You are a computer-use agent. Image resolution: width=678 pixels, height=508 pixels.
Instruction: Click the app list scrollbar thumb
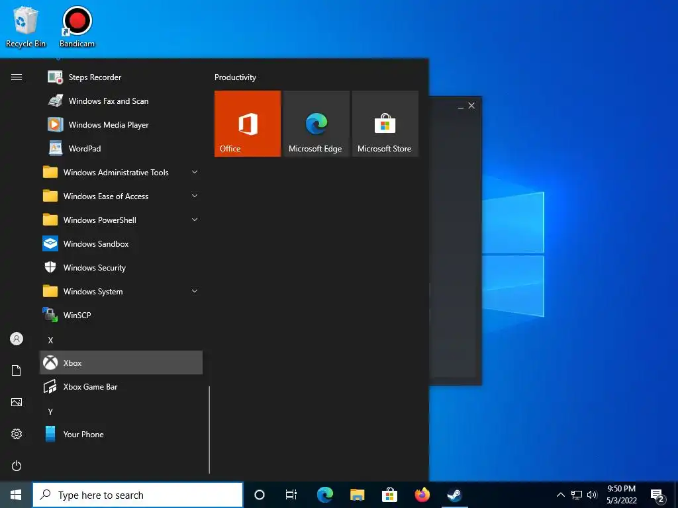[209, 430]
